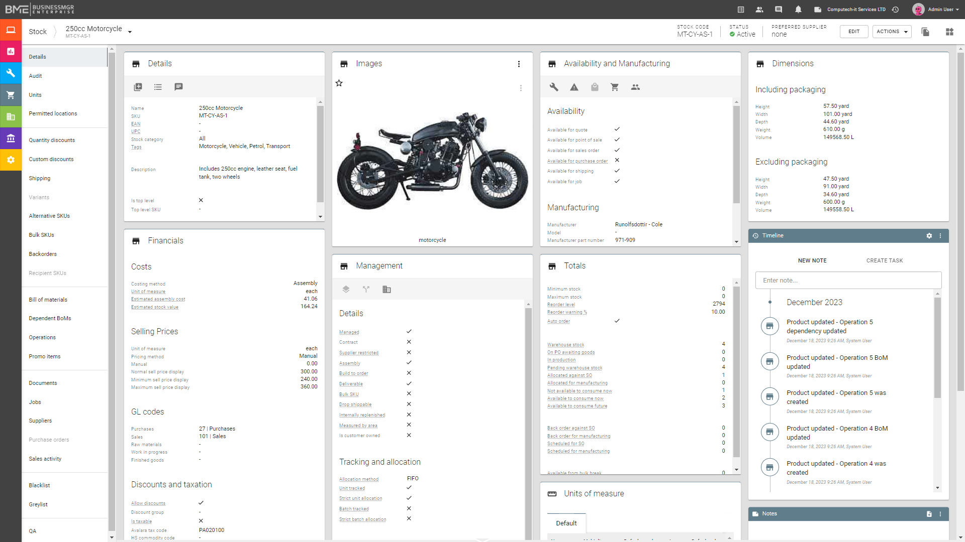The width and height of the screenshot is (965, 542).
Task: Switch to the Bill of materials section
Action: (x=48, y=300)
